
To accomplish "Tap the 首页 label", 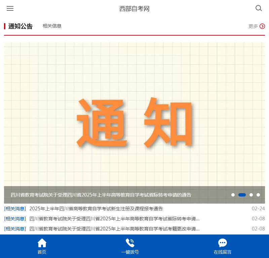I will pos(42,252).
